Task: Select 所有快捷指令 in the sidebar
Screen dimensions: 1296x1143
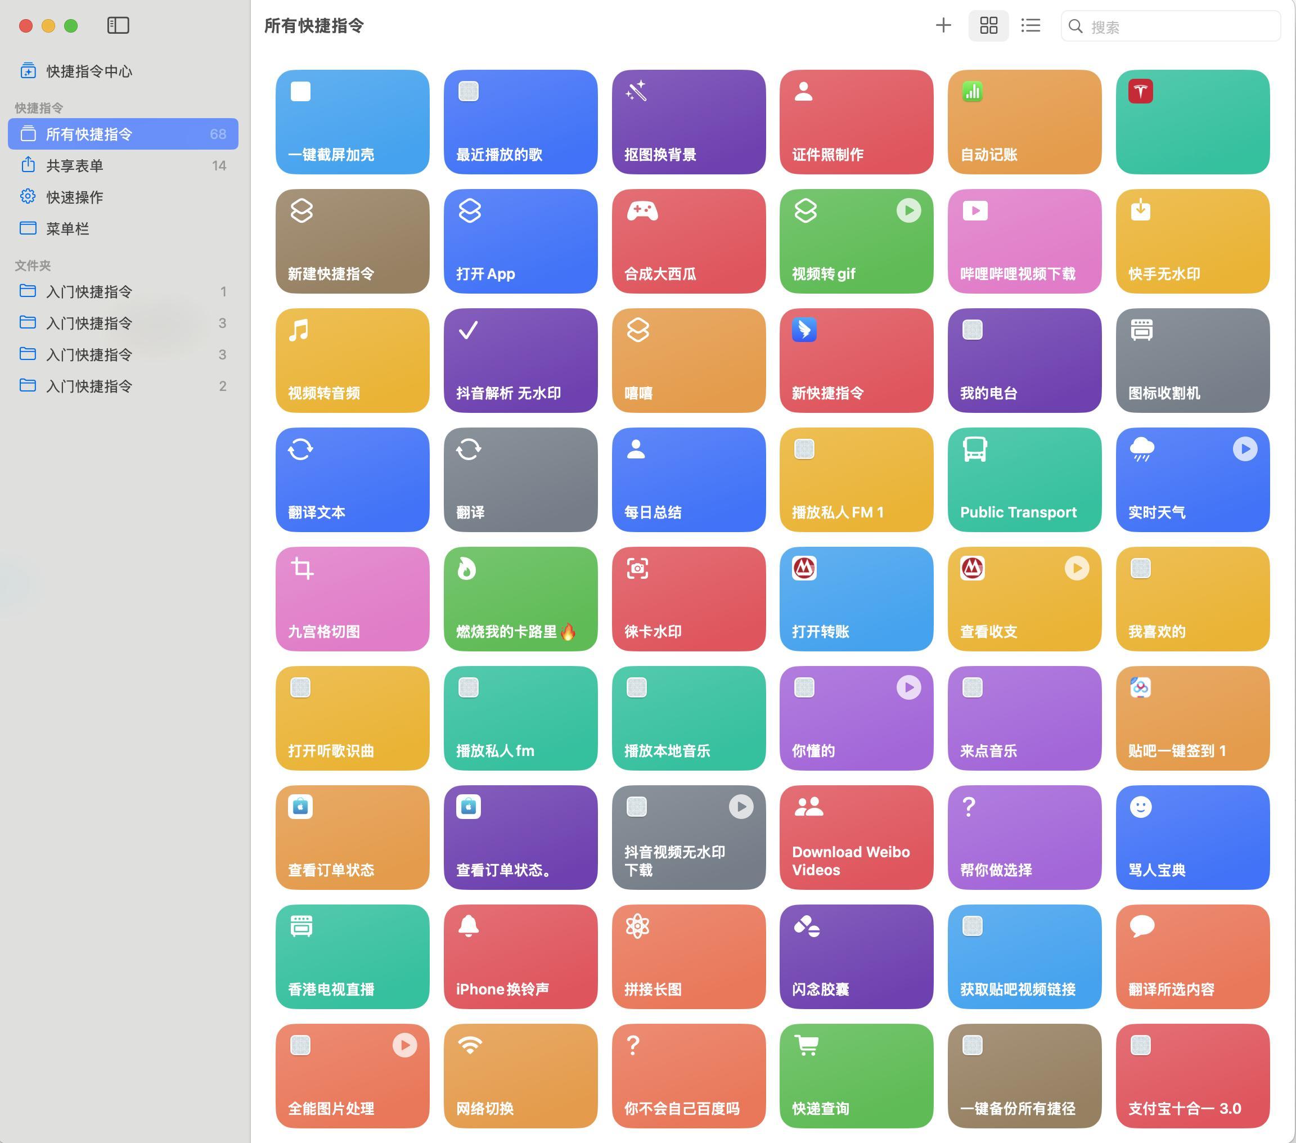Action: pos(123,134)
